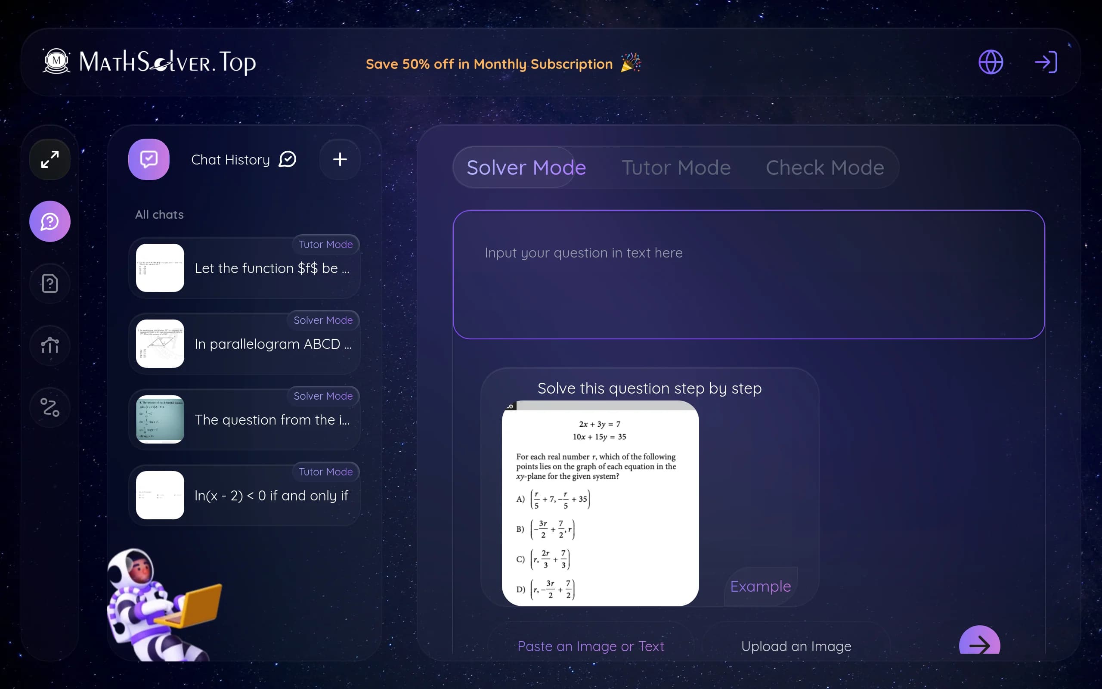Open the 'Let the function $f$ be' chat
Screen dimensions: 1102x689
[x=244, y=268]
